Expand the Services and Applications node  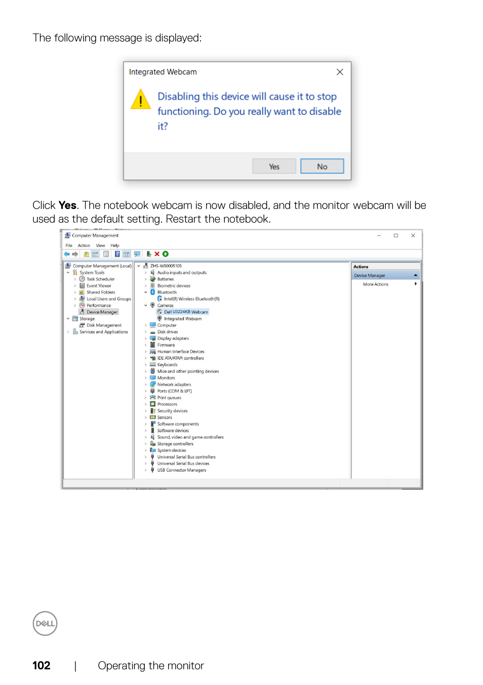[68, 332]
